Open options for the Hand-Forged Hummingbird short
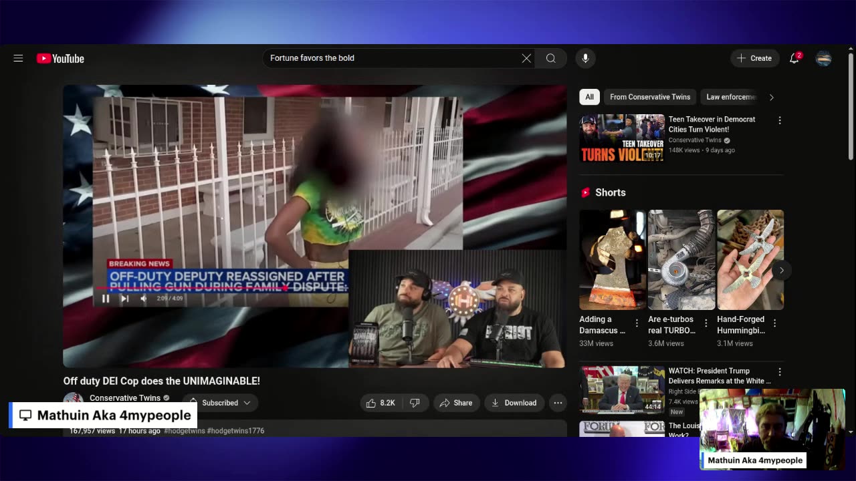Viewport: 856px width, 481px height. click(x=774, y=323)
